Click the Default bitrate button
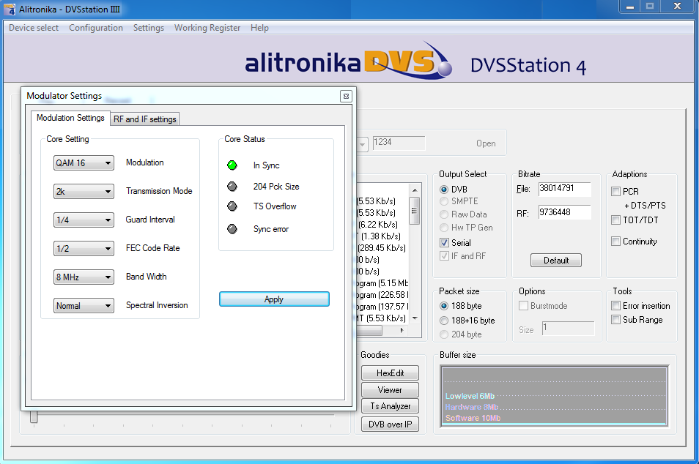Viewport: 699px width, 464px height. [x=556, y=261]
